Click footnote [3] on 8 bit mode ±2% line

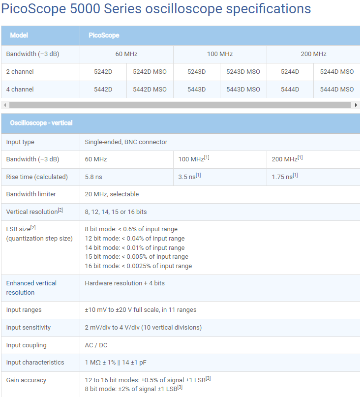[x=180, y=387]
